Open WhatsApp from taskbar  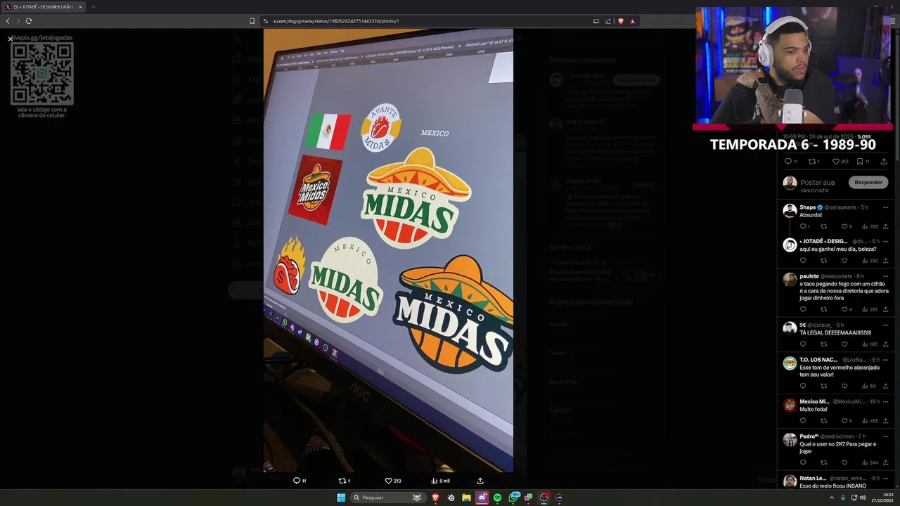pos(513,498)
